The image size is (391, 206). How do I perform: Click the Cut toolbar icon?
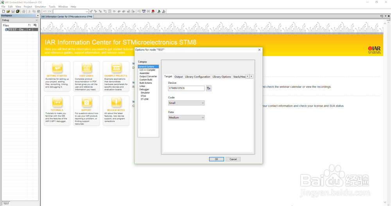click(29, 11)
